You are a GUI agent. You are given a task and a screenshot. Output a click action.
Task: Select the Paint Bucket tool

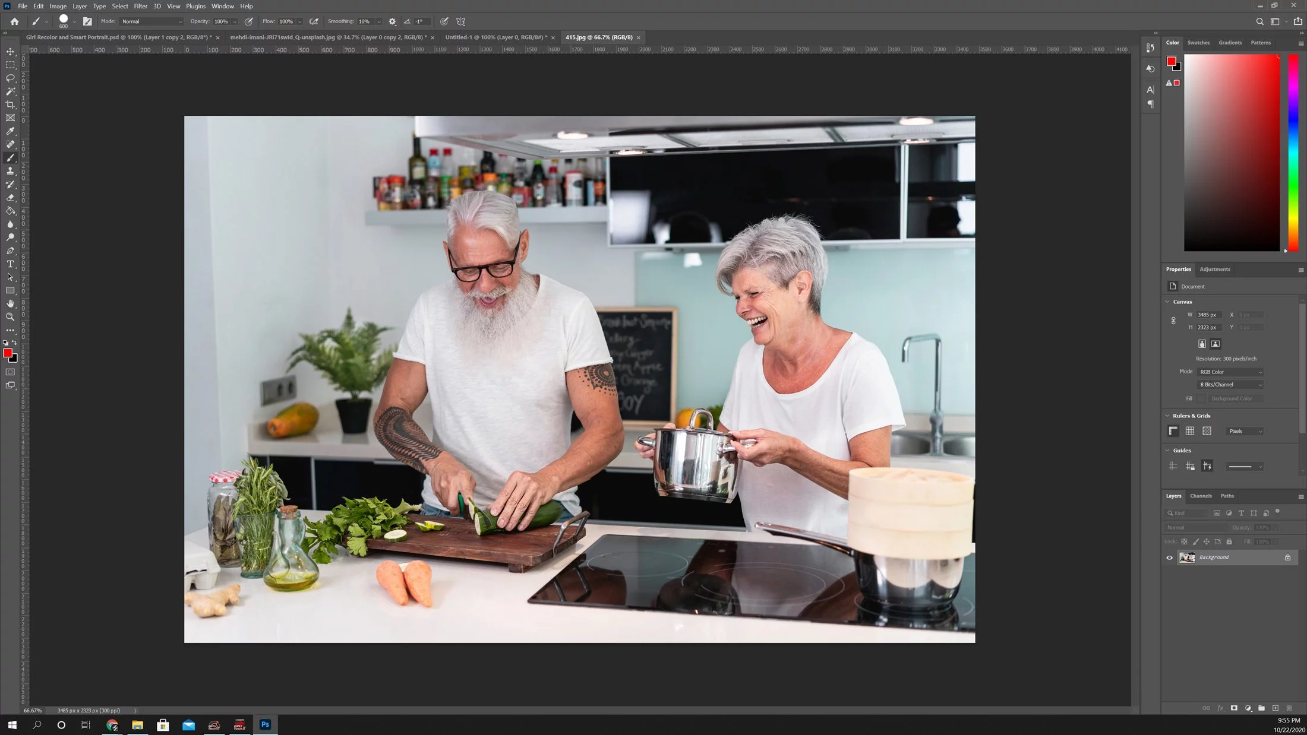(x=10, y=211)
